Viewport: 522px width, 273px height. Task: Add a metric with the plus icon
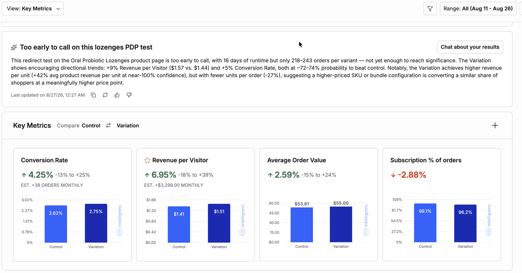[x=495, y=125]
